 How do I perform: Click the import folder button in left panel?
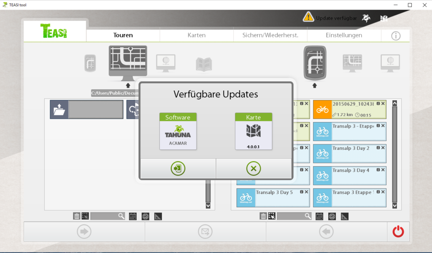(59, 109)
